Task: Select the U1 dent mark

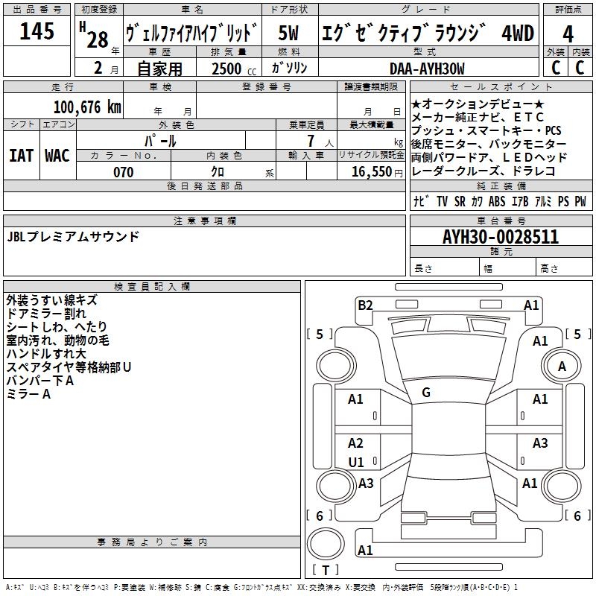Action: (x=356, y=462)
